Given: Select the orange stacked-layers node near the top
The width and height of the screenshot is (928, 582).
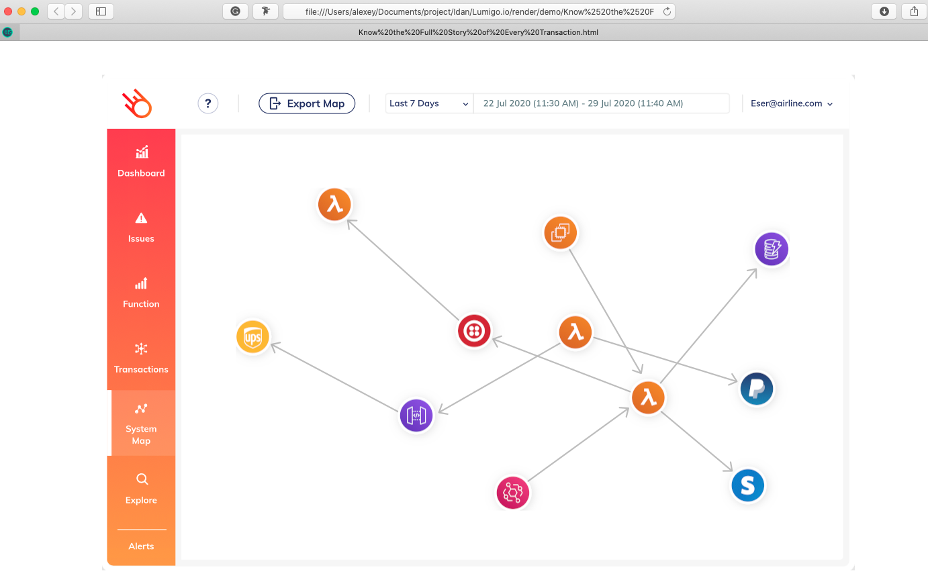Looking at the screenshot, I should (560, 232).
